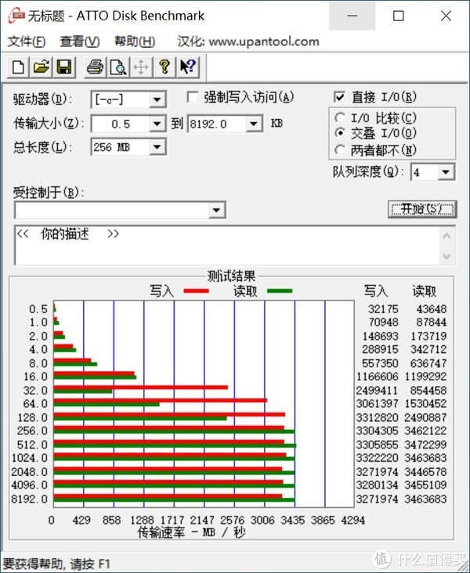Expand the 驱动器(D) drive dropdown
This screenshot has width=470, height=573.
pos(157,99)
